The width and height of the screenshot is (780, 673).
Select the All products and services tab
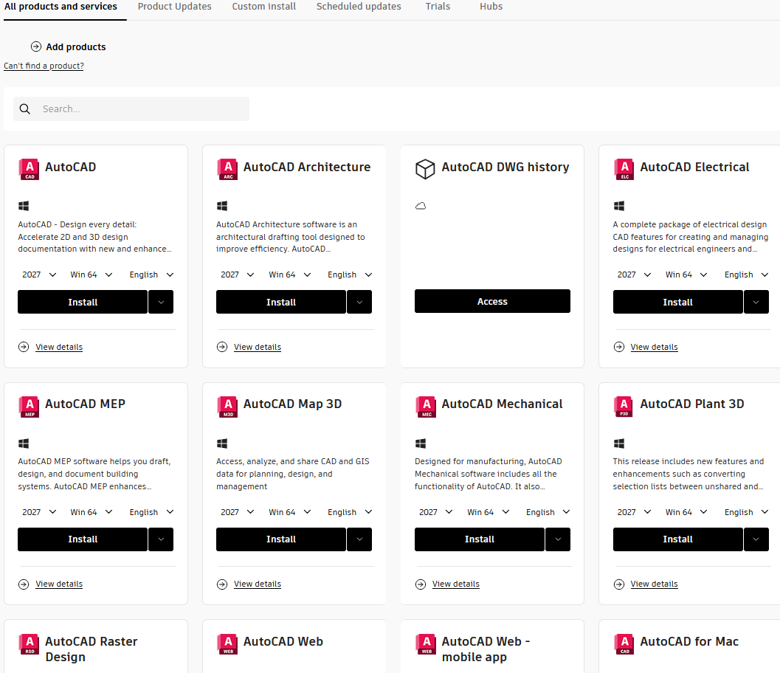[61, 7]
